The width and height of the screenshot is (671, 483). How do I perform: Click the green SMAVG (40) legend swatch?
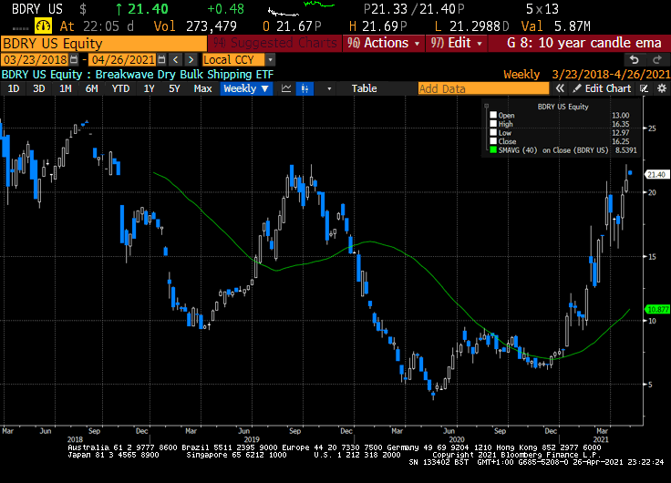pos(493,150)
